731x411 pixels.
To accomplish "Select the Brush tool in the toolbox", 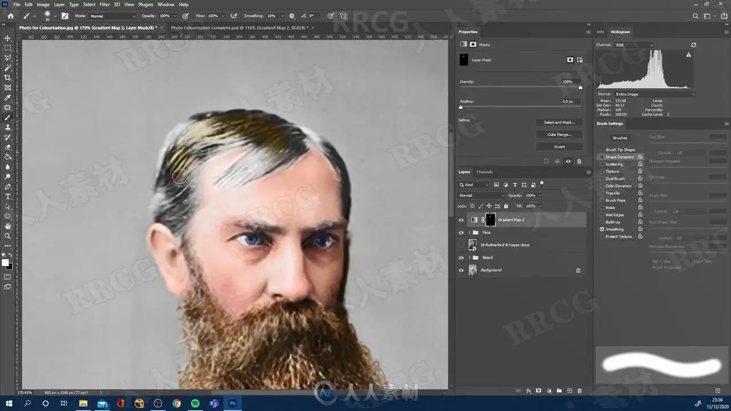I will tap(7, 117).
